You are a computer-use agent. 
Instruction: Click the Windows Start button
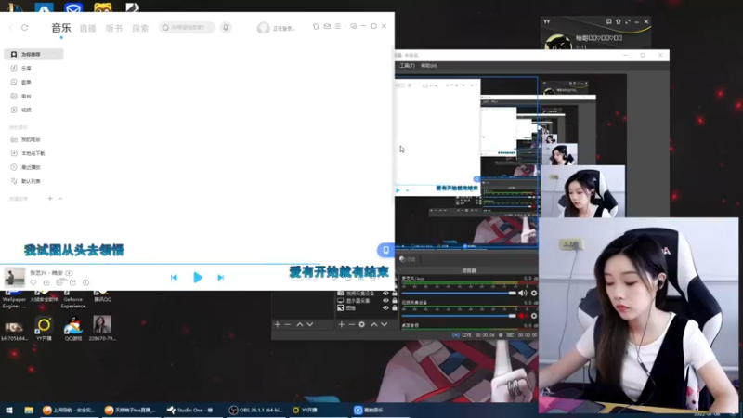pyautogui.click(x=9, y=410)
